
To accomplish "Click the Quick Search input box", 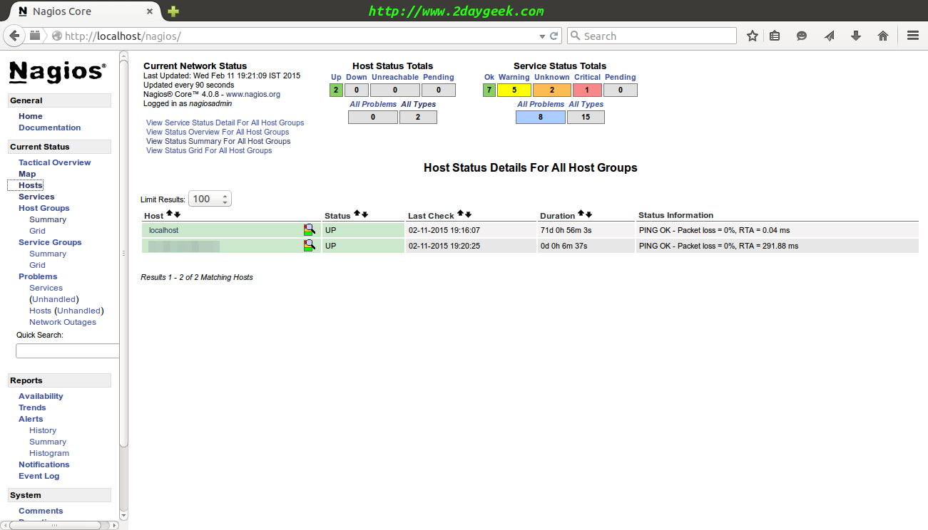I will tap(67, 350).
